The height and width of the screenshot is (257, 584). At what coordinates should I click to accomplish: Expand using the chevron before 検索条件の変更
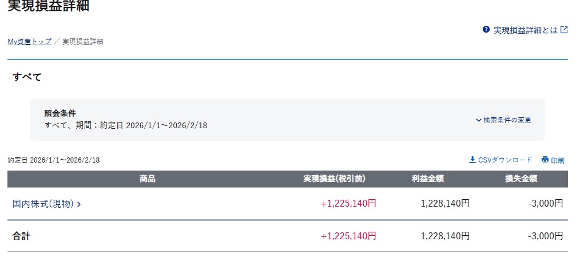click(x=478, y=120)
